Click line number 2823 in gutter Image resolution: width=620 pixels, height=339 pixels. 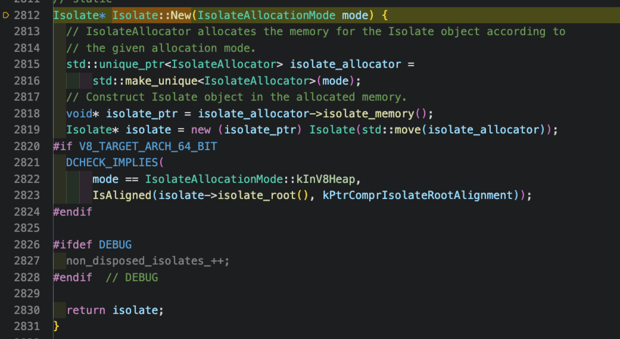[x=27, y=195]
